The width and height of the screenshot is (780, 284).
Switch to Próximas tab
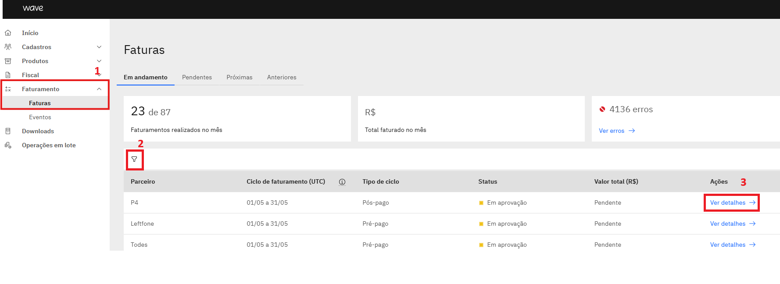[x=240, y=77]
